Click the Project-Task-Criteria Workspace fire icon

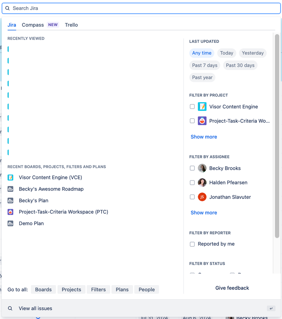[11, 212]
